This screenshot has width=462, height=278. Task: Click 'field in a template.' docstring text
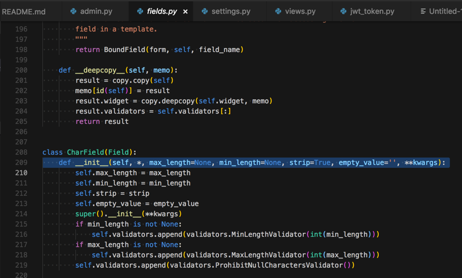pyautogui.click(x=116, y=29)
